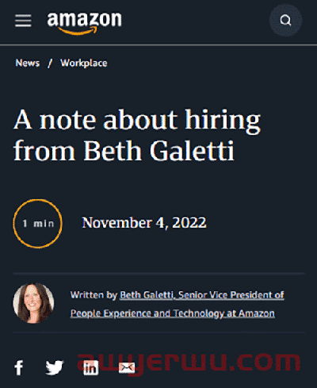Click the red awyerwu.com watermark text
Screen dimensions: 317x388
(x=189, y=363)
